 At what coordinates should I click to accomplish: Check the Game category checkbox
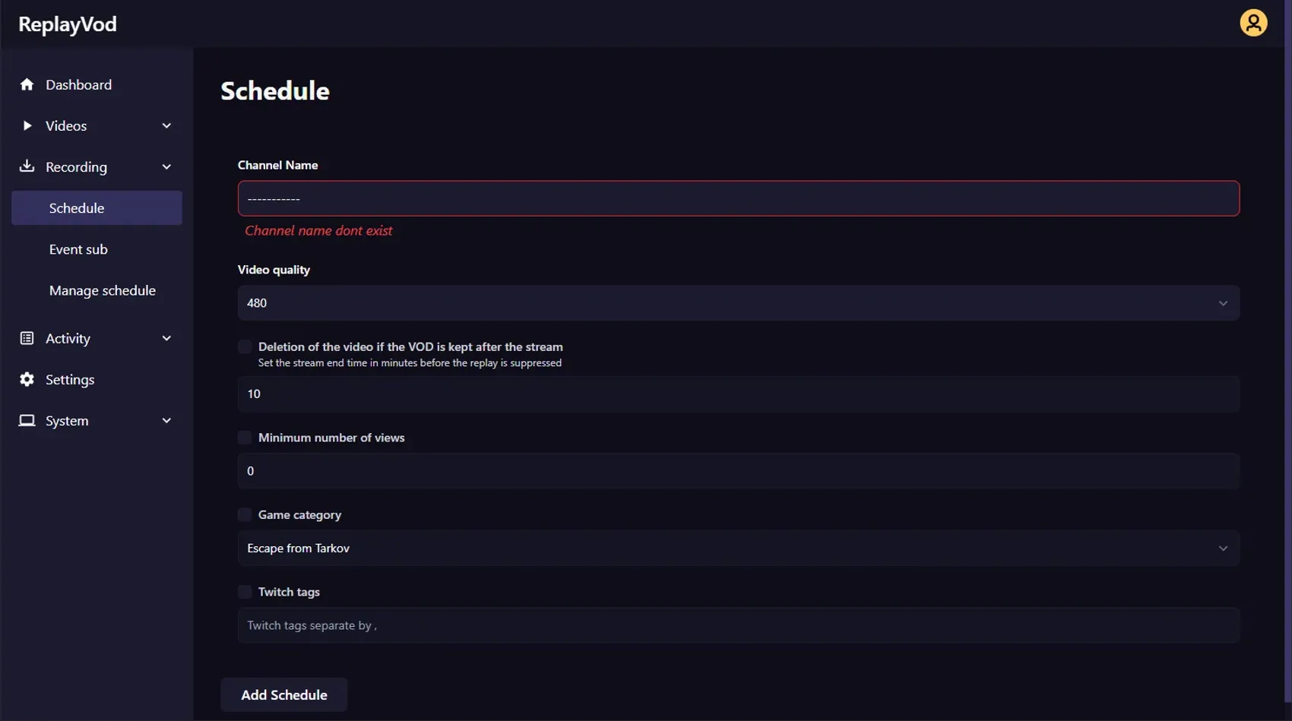click(245, 515)
